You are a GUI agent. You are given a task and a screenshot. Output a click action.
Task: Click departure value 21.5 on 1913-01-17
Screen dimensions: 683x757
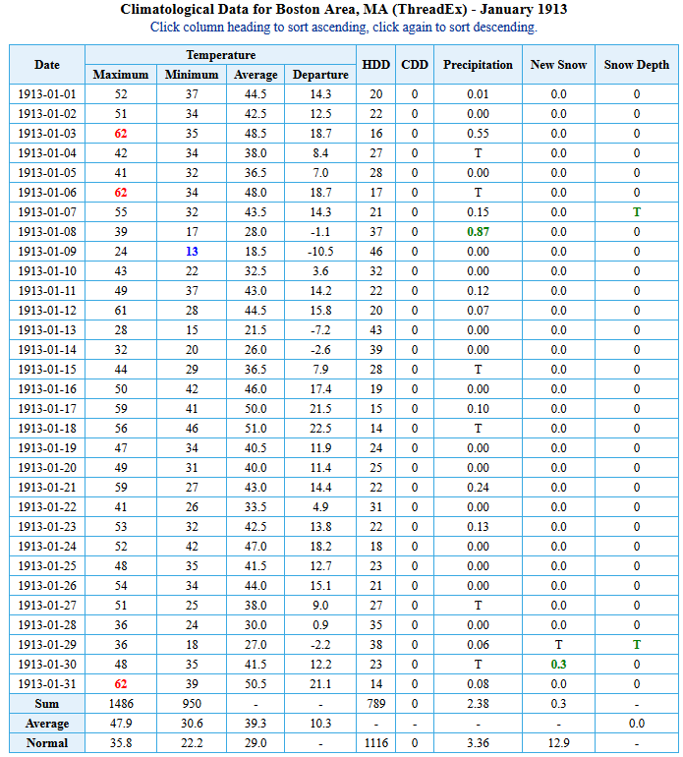click(320, 409)
